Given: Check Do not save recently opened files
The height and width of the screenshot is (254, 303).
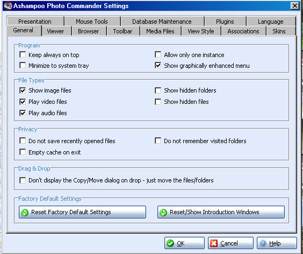Looking at the screenshot, I should click(23, 141).
